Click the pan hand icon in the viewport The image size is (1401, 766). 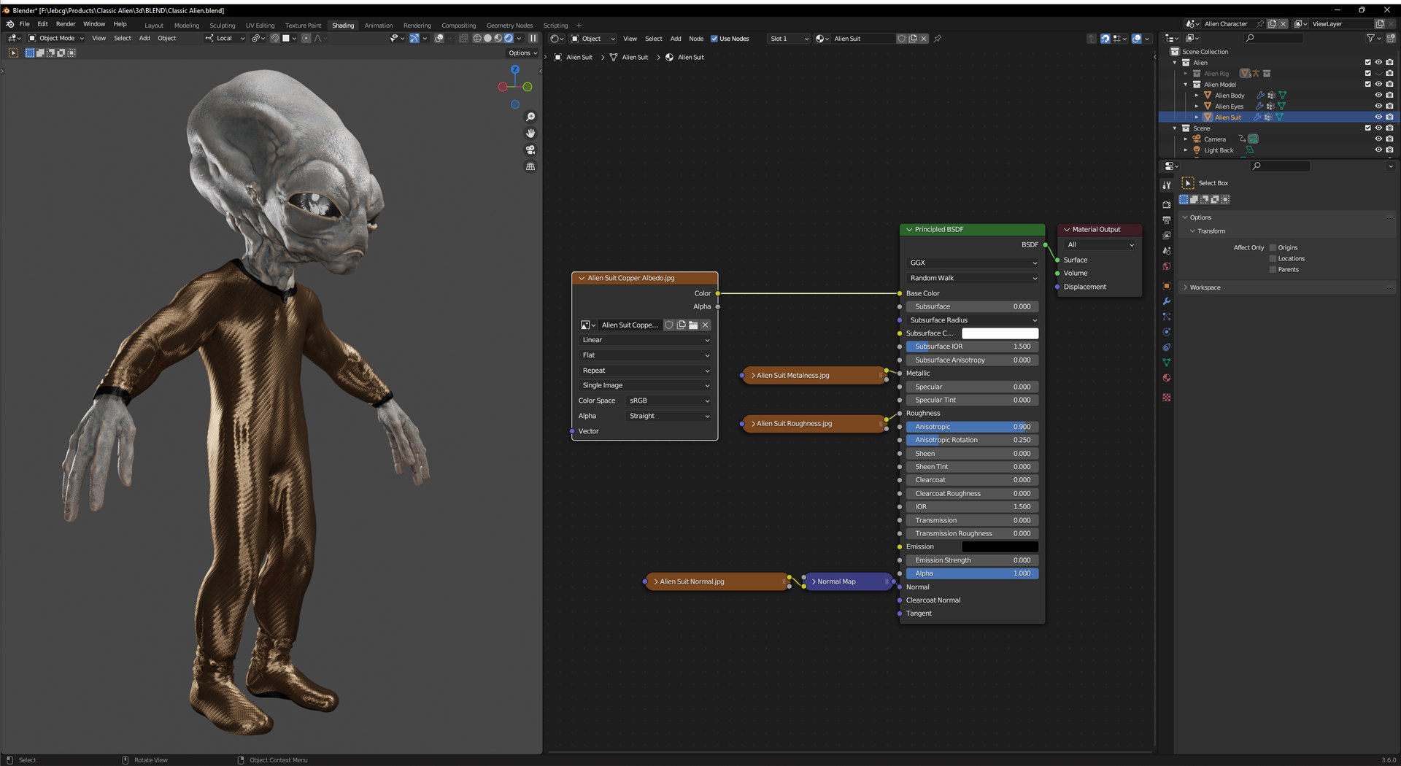530,134
